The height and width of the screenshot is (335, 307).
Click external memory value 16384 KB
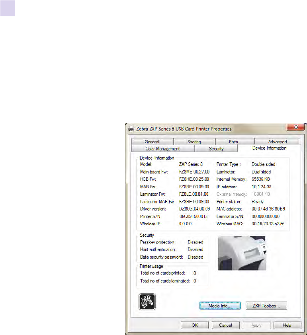(x=261, y=194)
